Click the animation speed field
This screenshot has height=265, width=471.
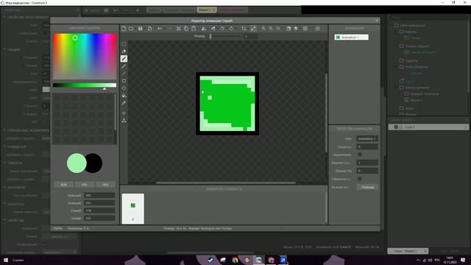[x=367, y=146]
